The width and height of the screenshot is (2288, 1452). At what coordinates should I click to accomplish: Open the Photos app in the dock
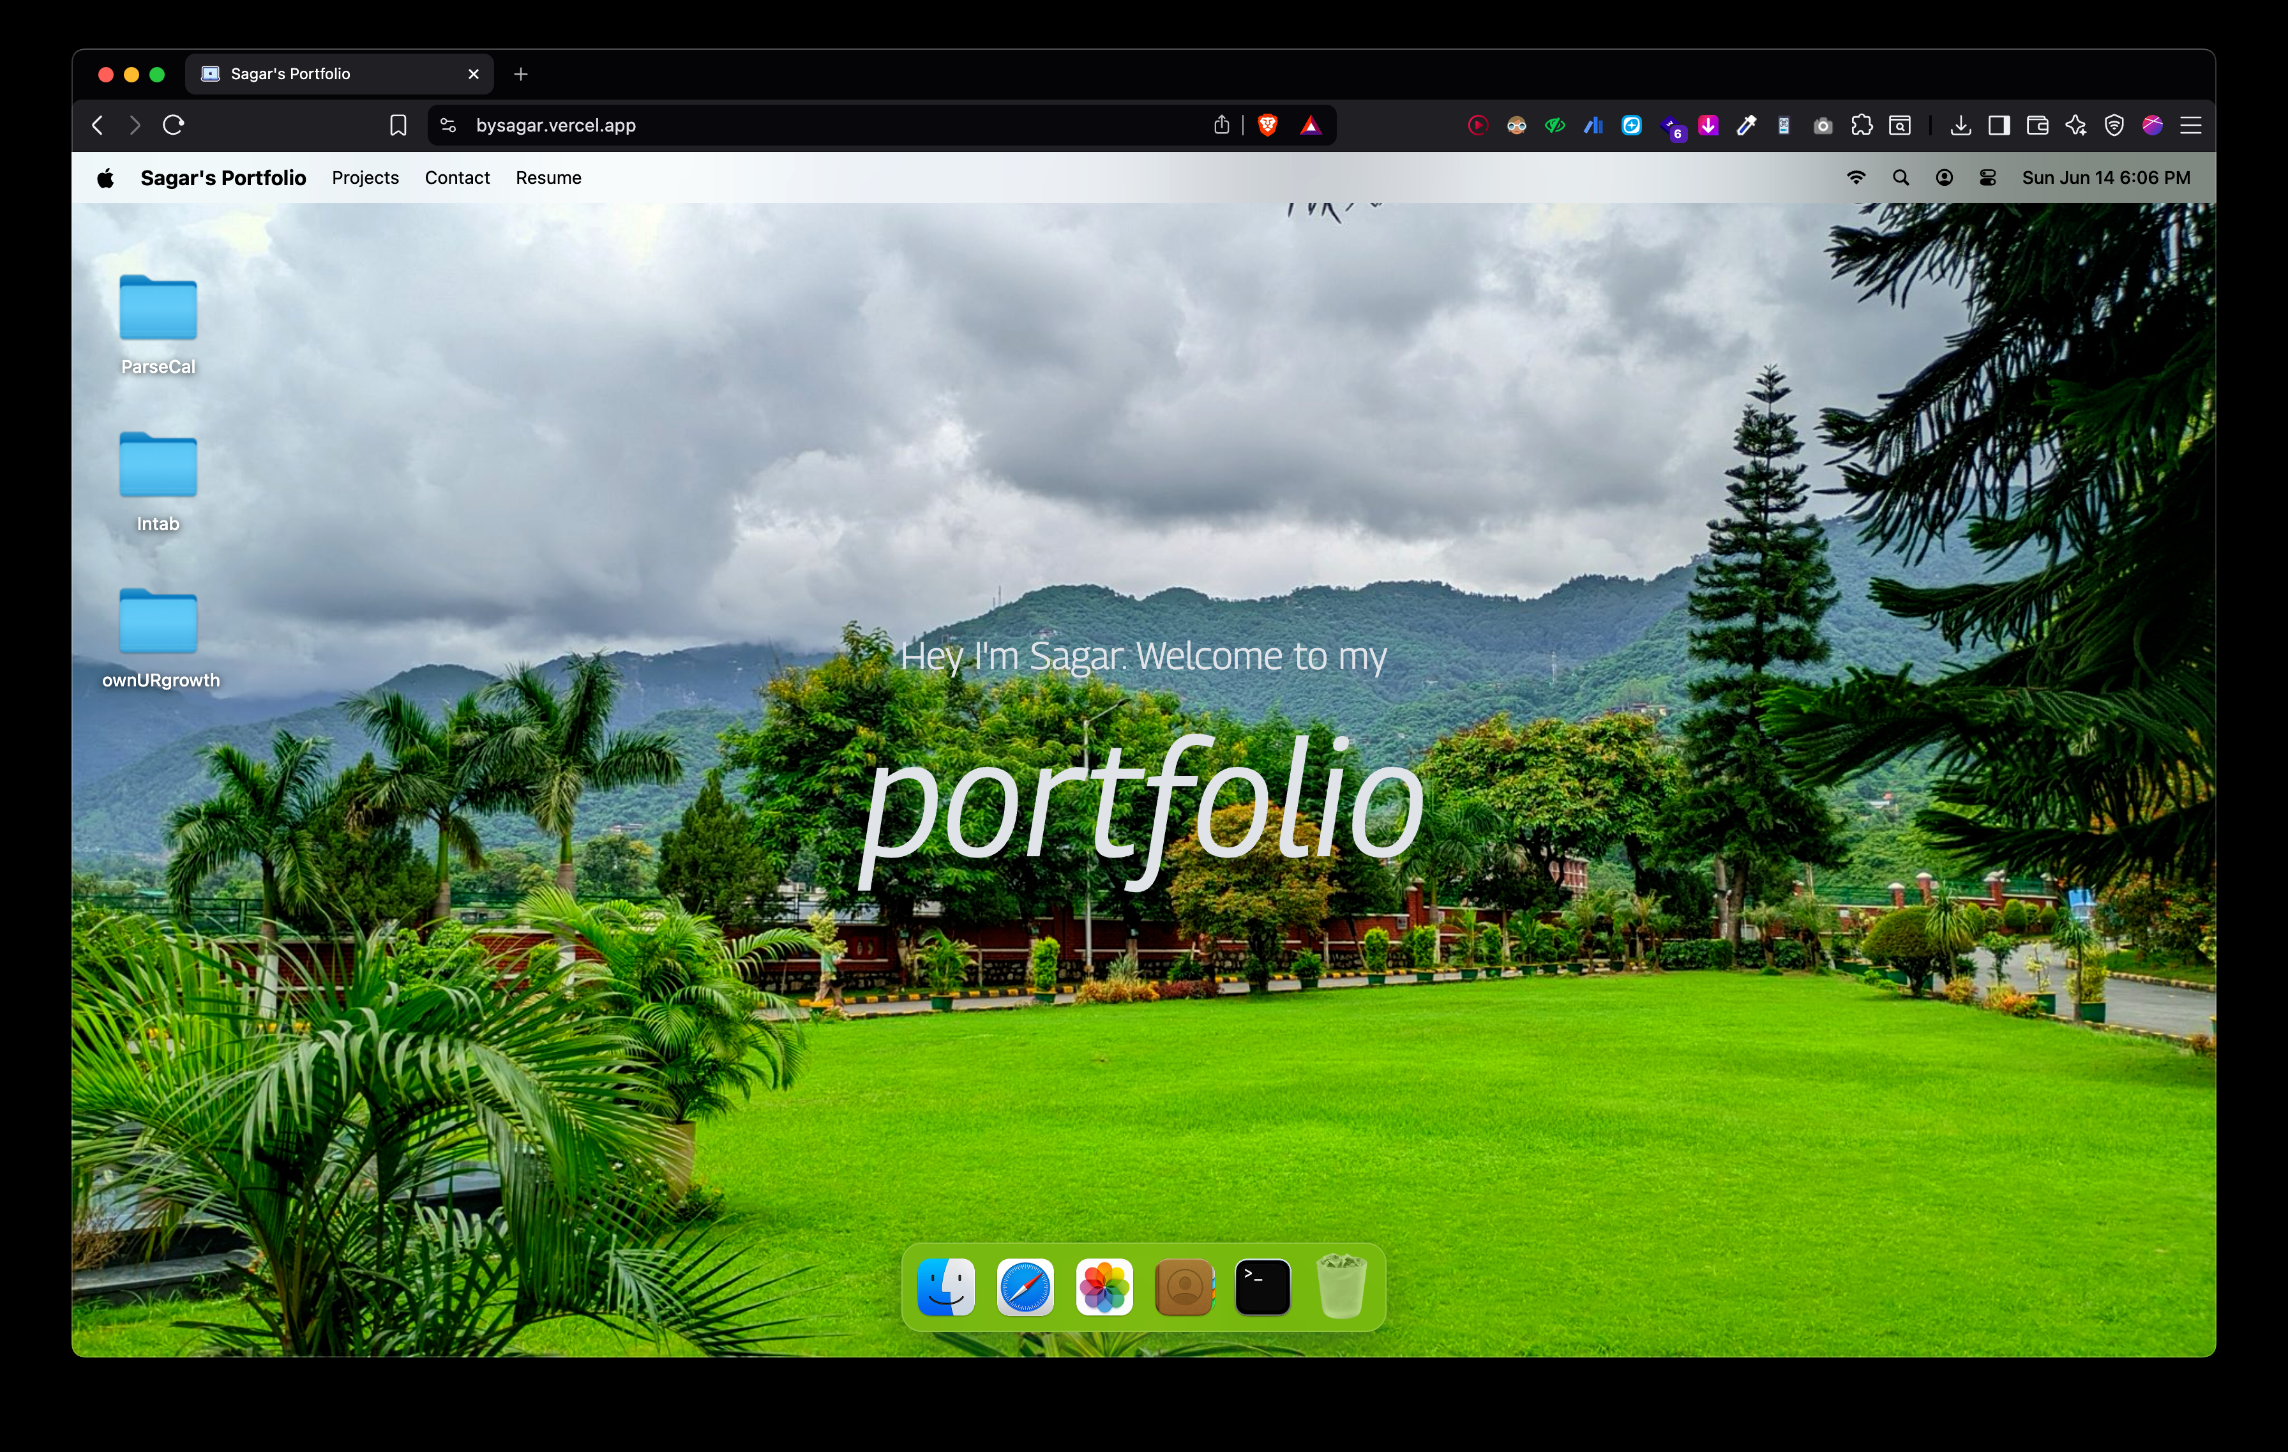pyautogui.click(x=1104, y=1288)
